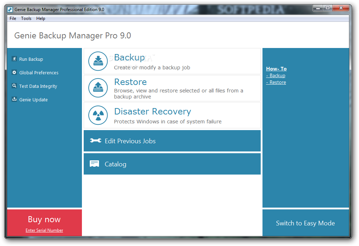Open the Restore heading
Screen dimensions: 359x246
[130, 82]
